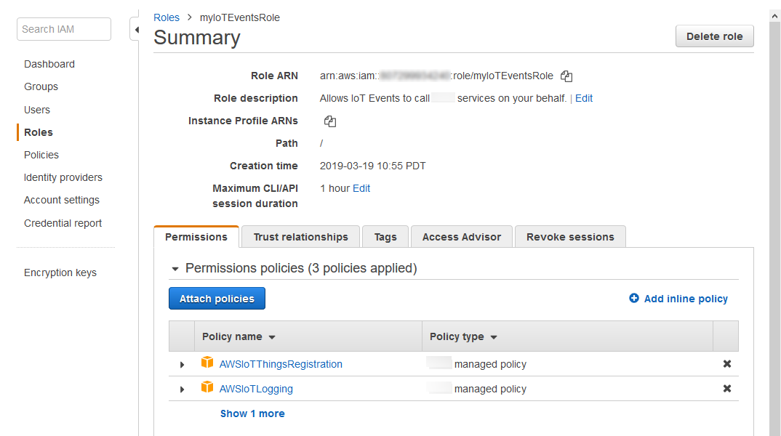Collapse the left navigation sidebar arrow

click(x=135, y=30)
